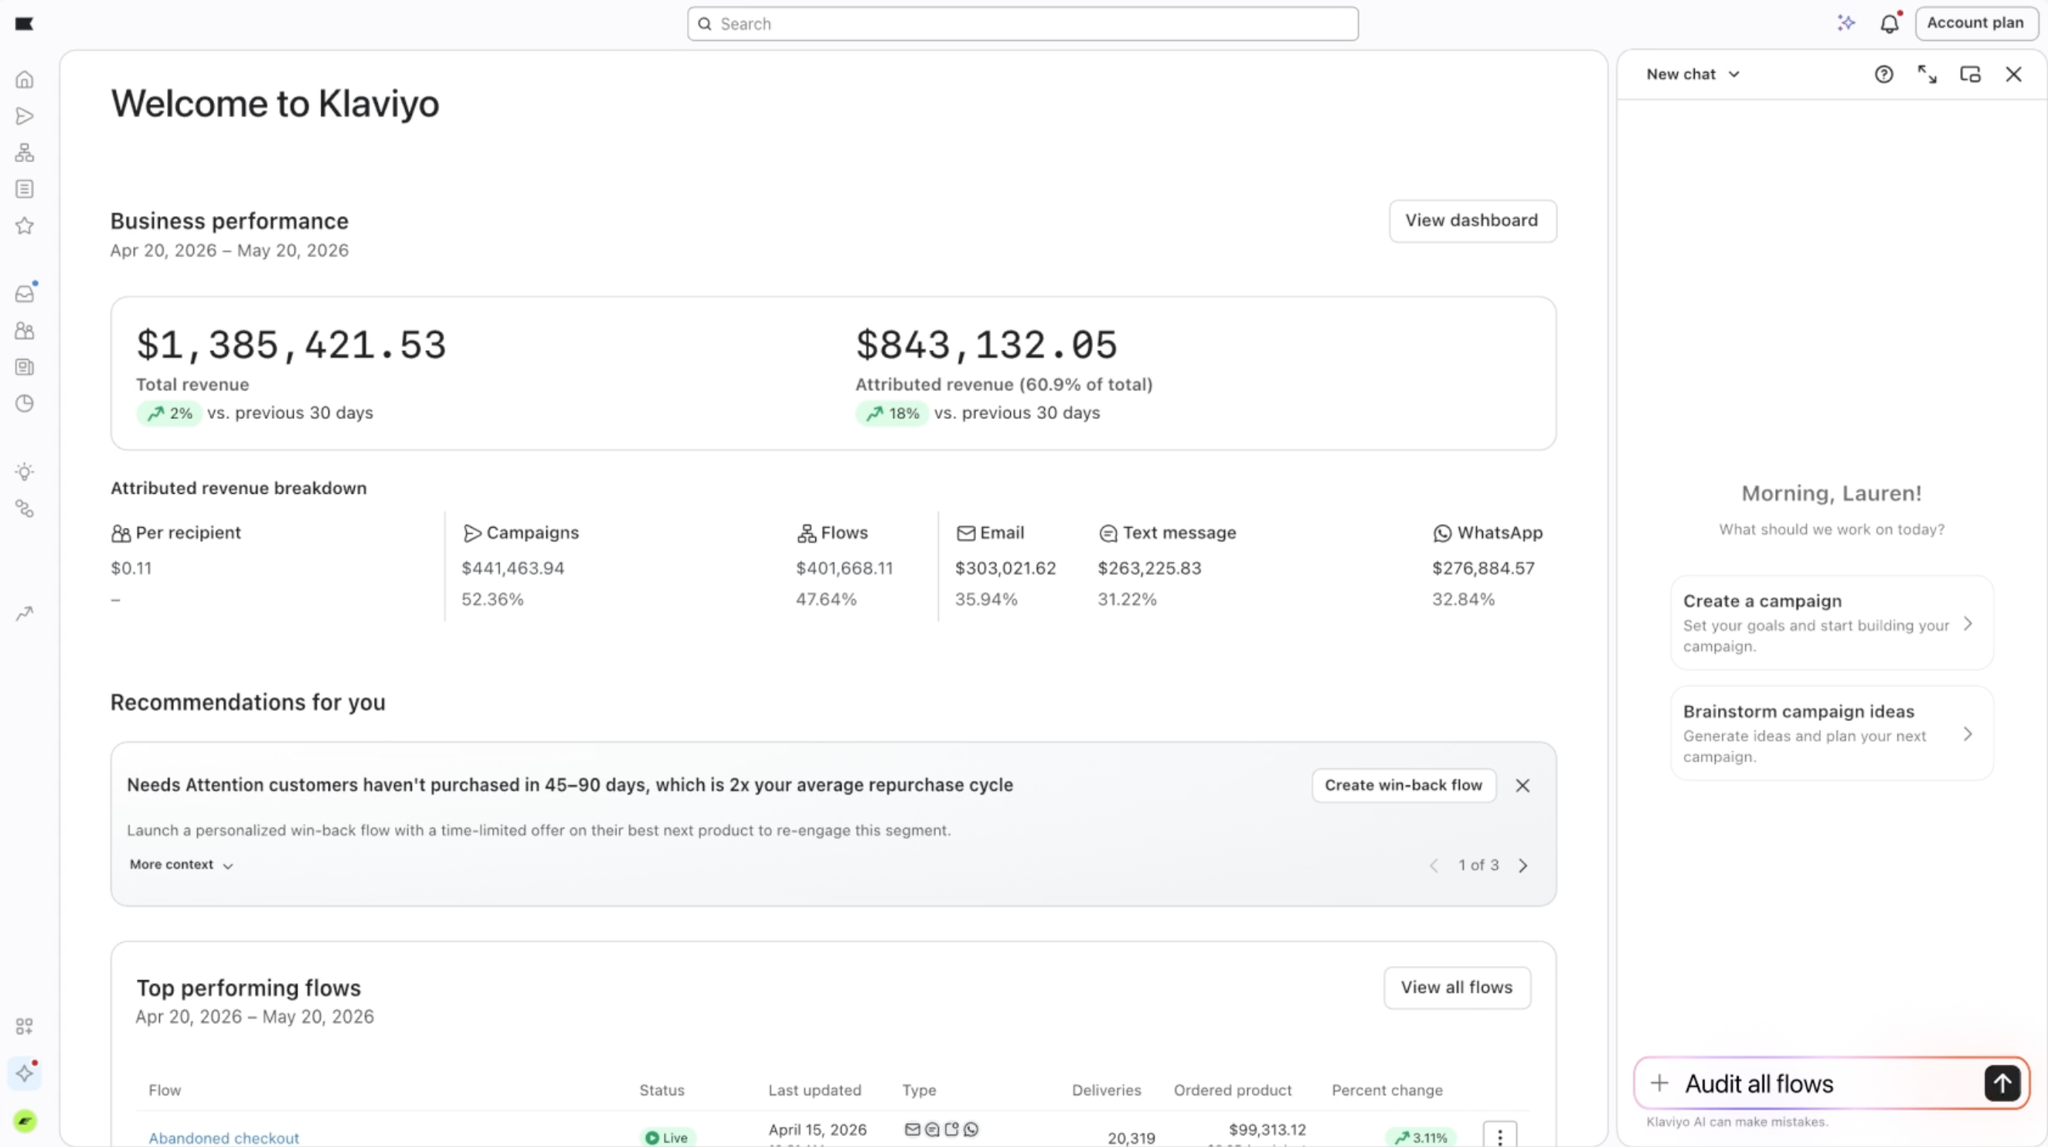Open the star icon in sidebar
Screen dimensions: 2048x1147
25,226
